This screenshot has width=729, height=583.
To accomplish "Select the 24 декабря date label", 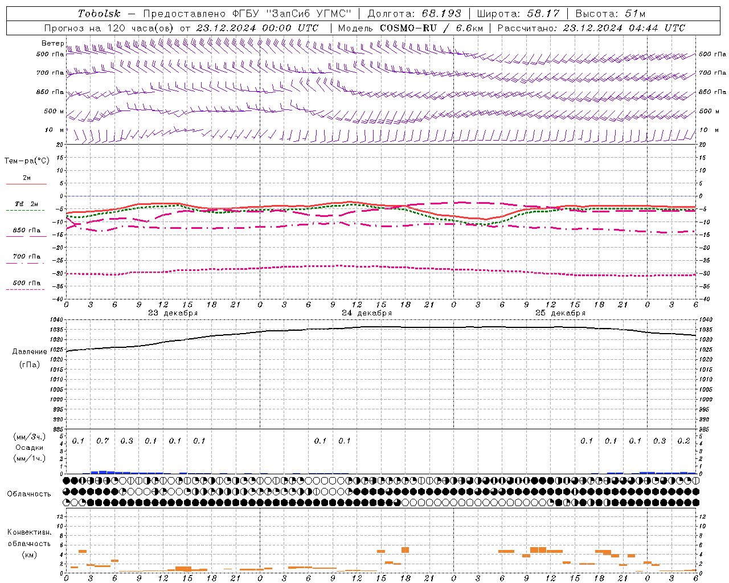I will pos(367,313).
